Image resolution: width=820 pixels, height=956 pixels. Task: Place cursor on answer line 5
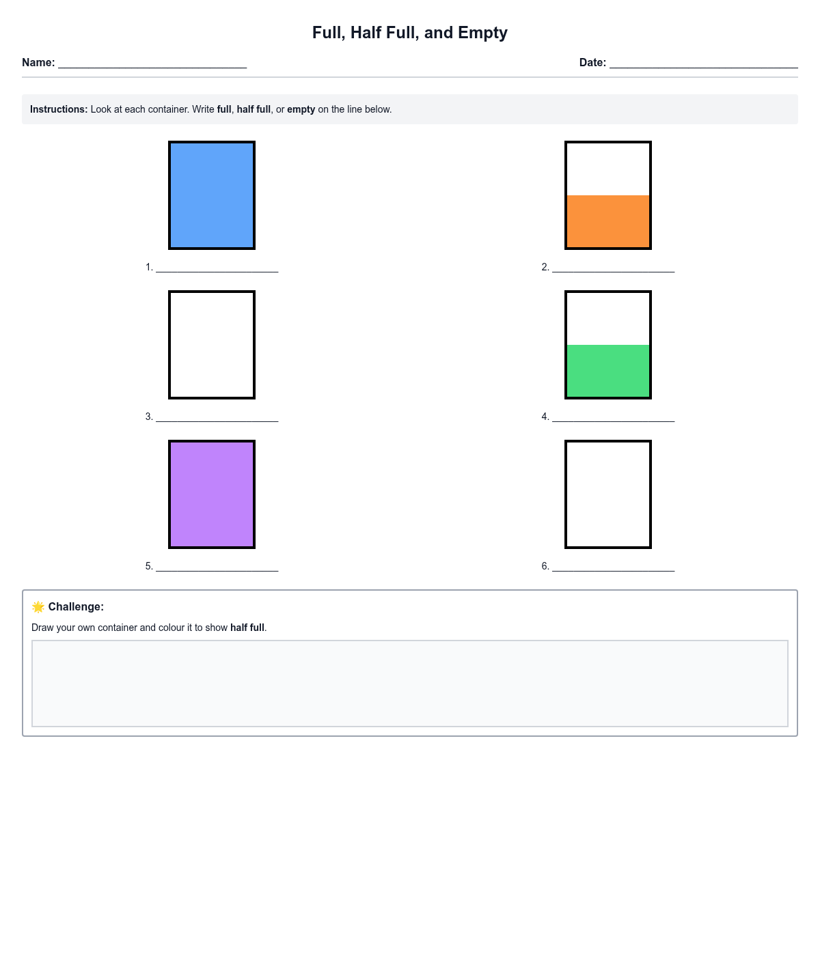217,566
